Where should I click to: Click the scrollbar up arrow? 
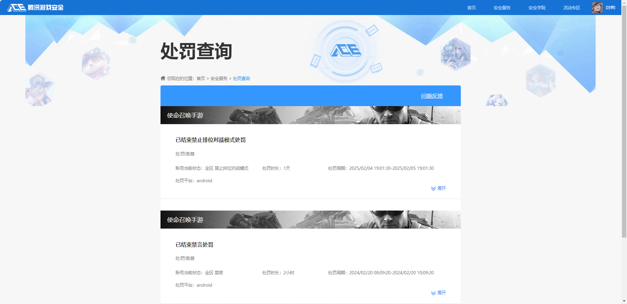624,2
